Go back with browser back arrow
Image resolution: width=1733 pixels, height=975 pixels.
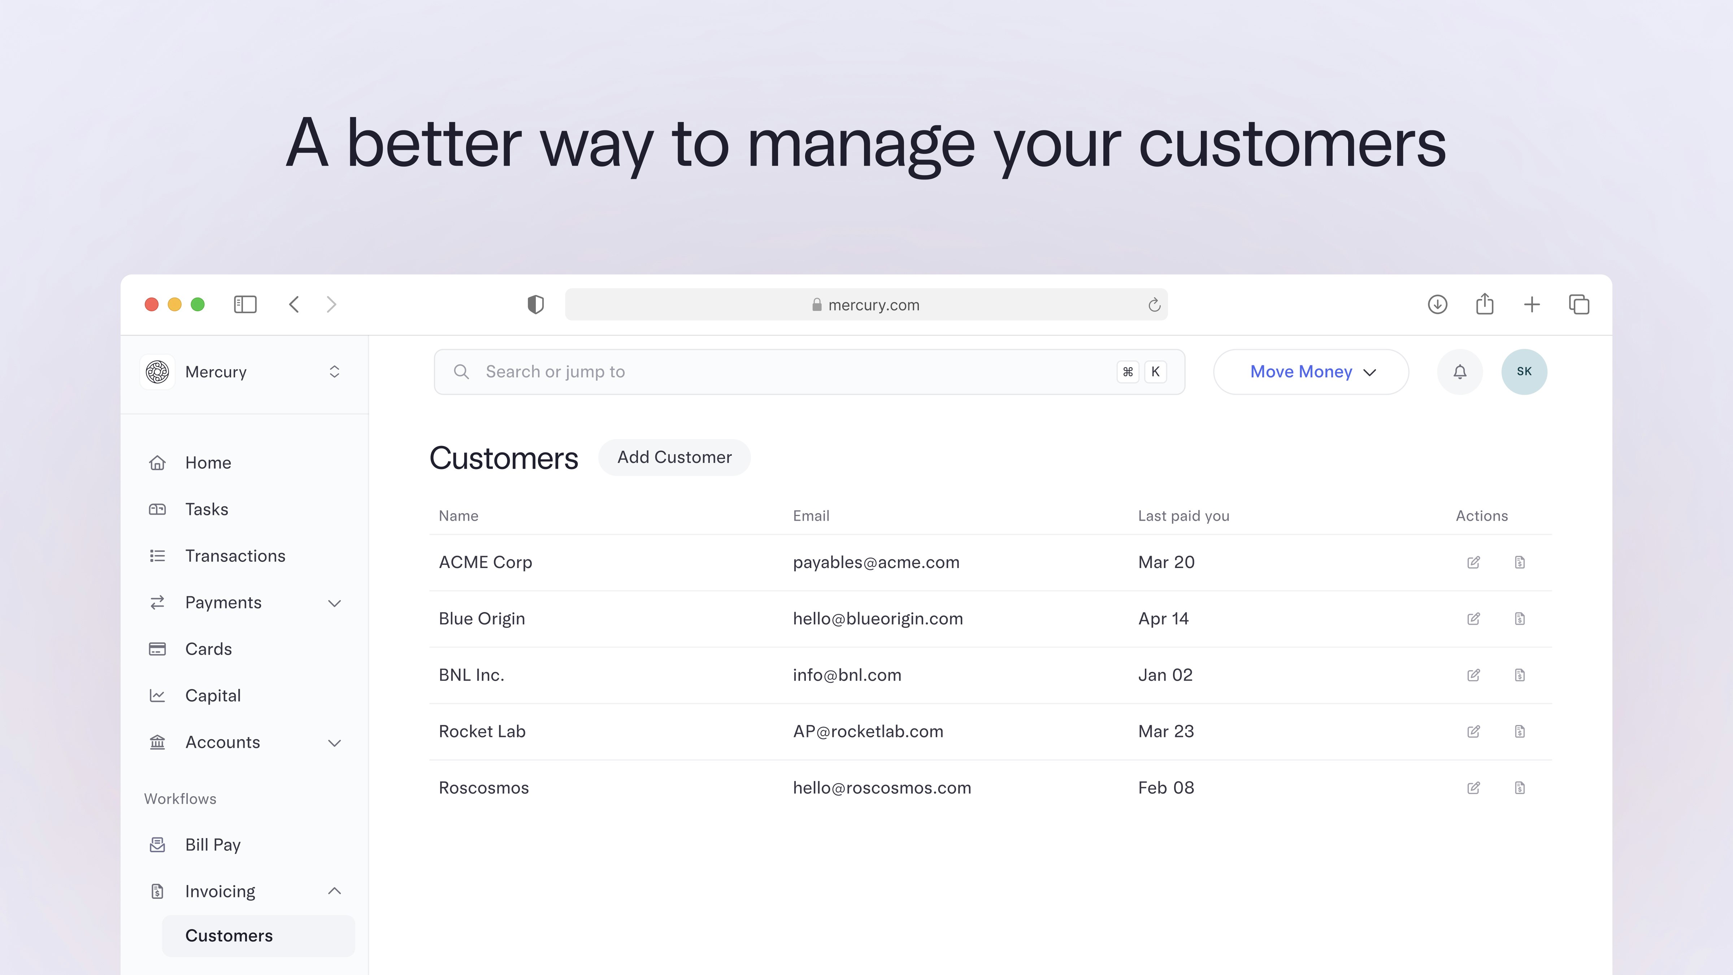coord(294,305)
